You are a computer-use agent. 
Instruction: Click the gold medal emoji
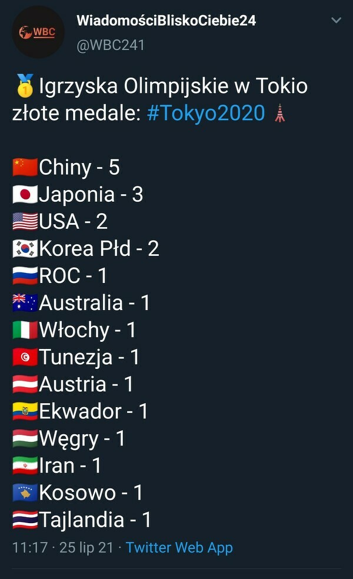(25, 86)
